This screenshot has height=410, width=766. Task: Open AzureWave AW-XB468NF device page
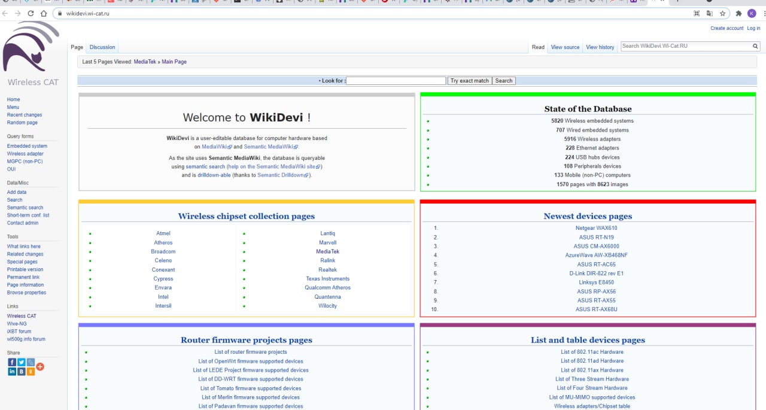[596, 256]
